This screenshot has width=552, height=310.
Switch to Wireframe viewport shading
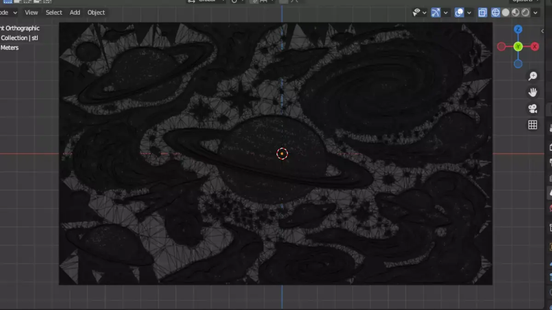point(495,13)
